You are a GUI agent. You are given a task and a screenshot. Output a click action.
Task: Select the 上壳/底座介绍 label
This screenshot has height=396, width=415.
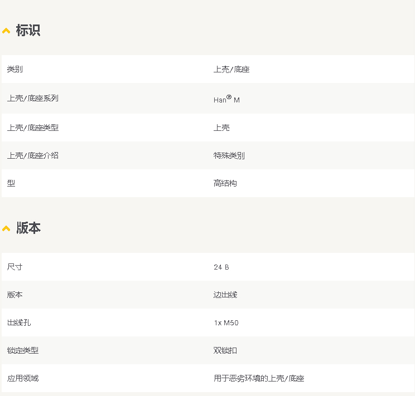(33, 155)
